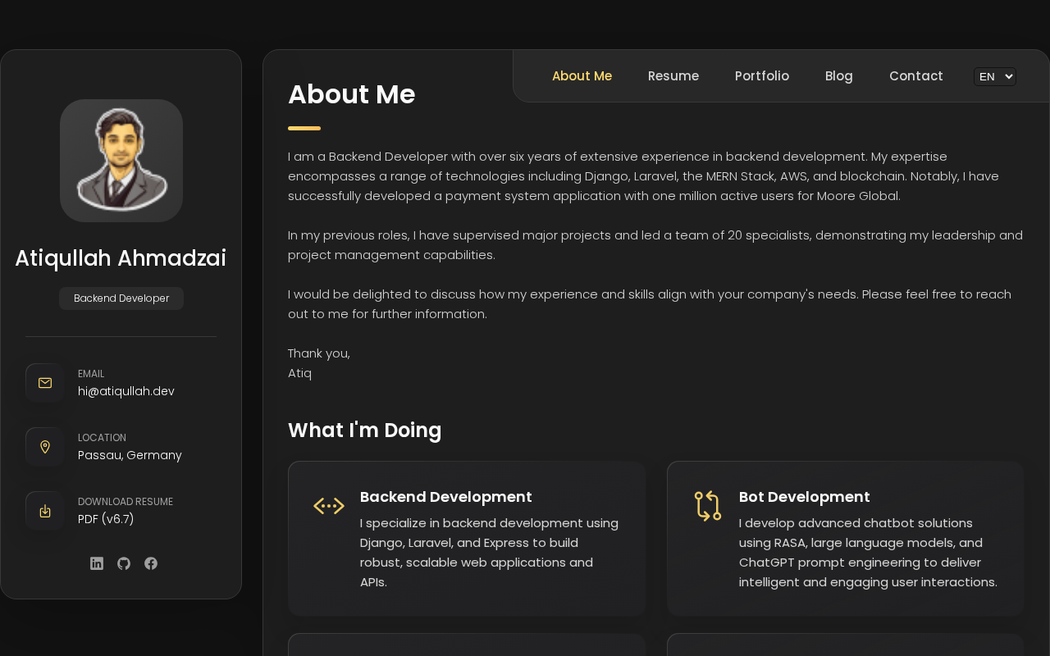1050x656 pixels.
Task: Click the Backend Developer badge
Action: (x=121, y=298)
